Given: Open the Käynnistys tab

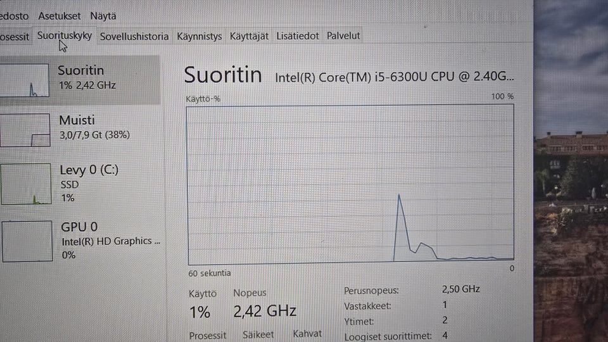Looking at the screenshot, I should (x=199, y=37).
